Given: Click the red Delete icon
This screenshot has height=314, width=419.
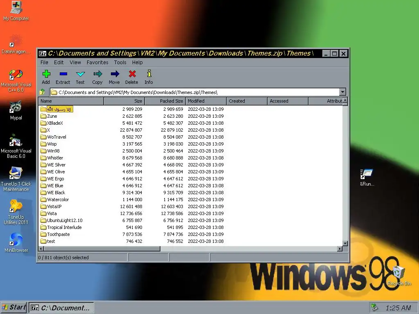Looking at the screenshot, I should 132,74.
